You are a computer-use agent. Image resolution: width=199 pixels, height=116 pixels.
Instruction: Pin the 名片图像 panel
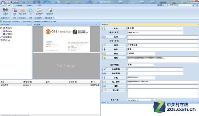point(97,25)
